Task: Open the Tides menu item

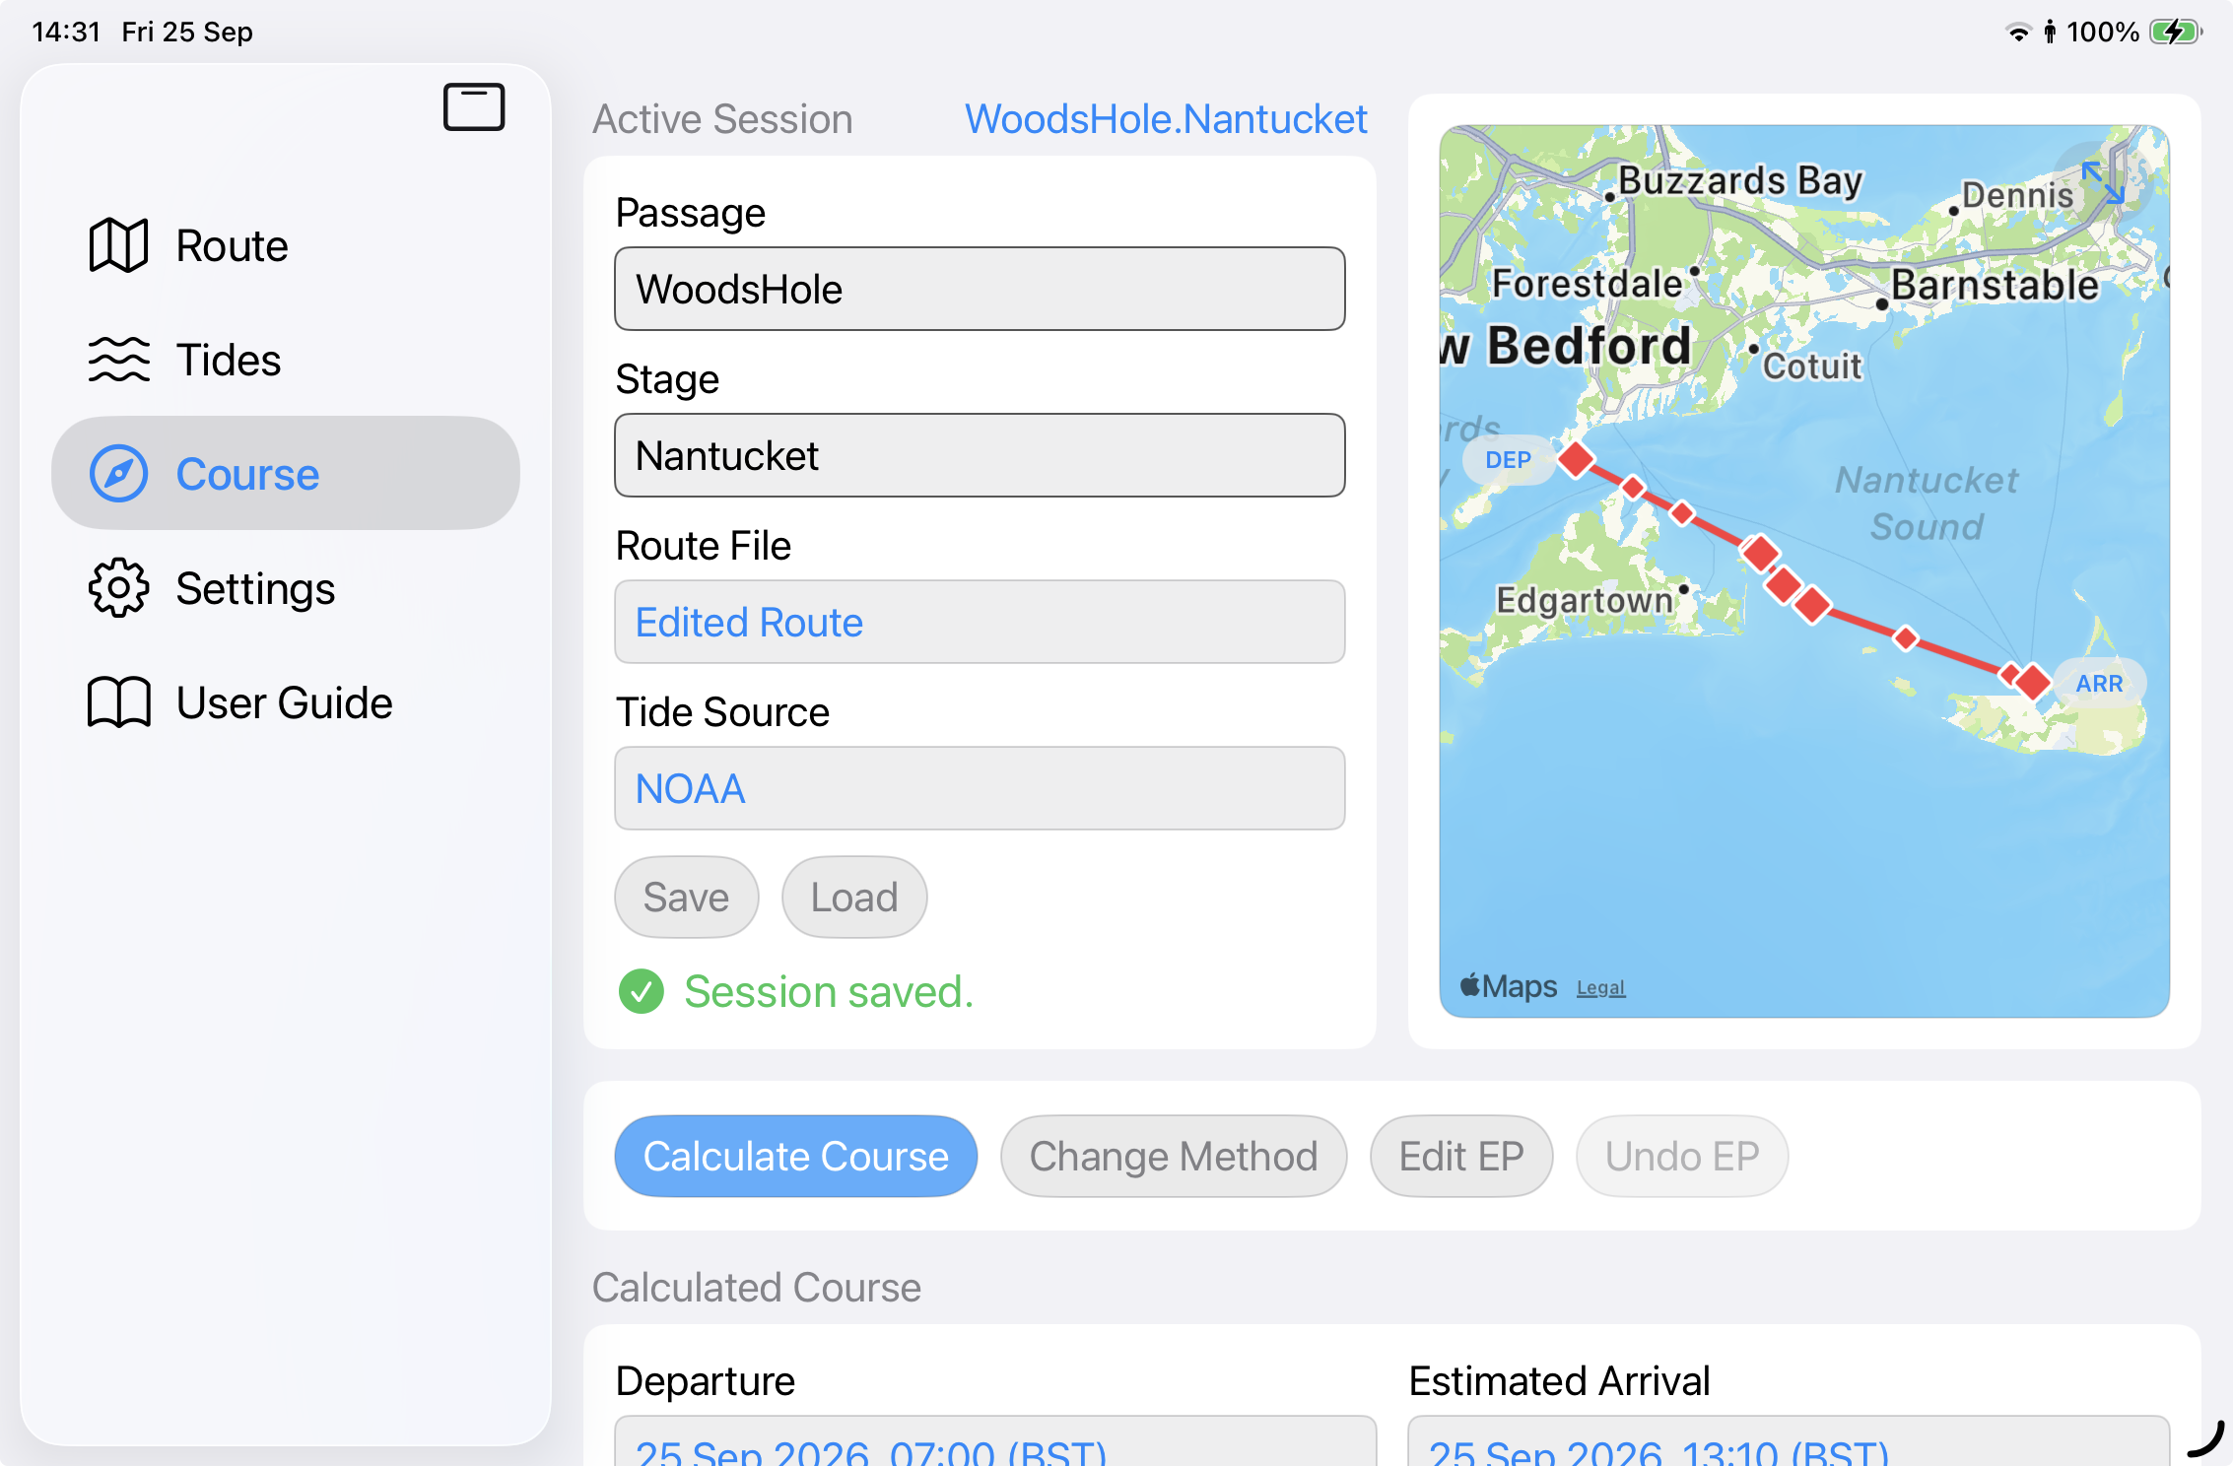Action: point(286,360)
